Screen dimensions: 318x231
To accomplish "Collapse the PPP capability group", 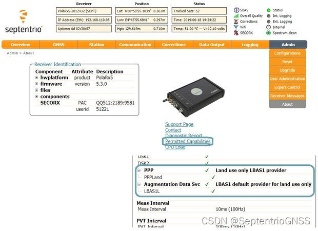I will point(139,170).
